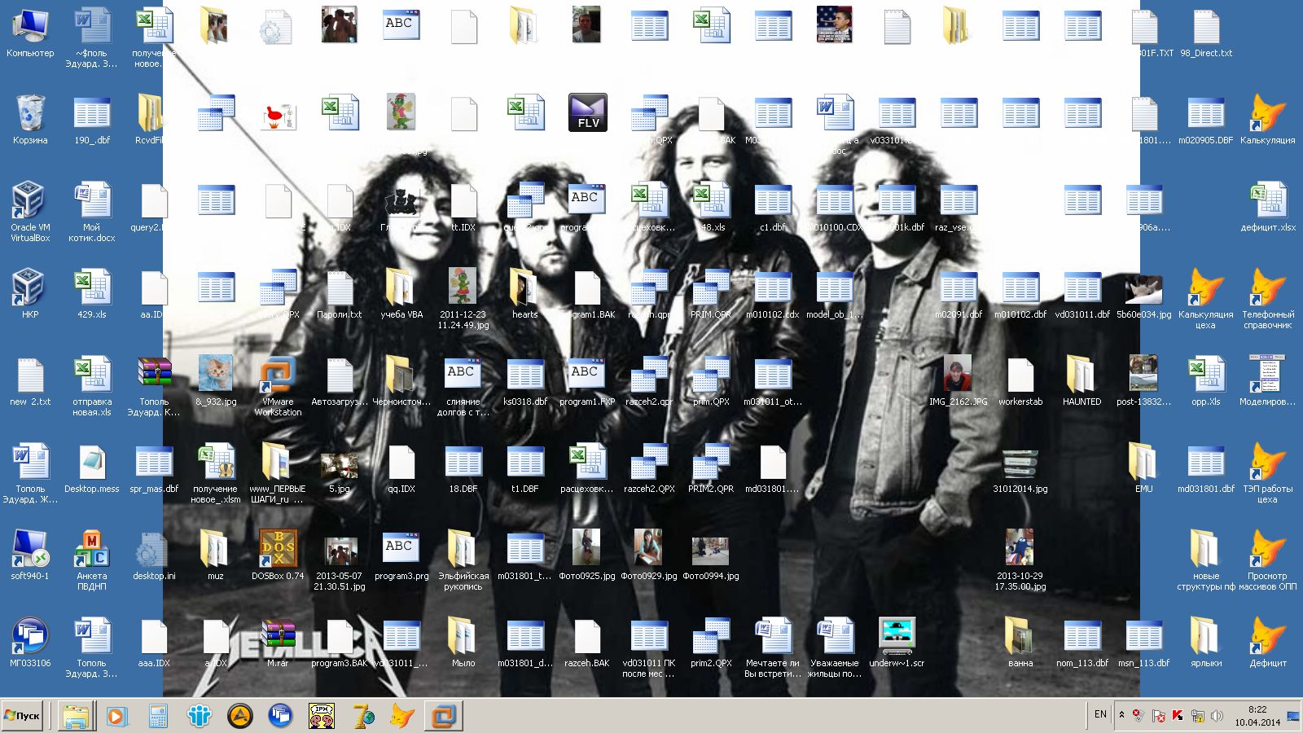Select the Пароли.txt file

[x=340, y=293]
